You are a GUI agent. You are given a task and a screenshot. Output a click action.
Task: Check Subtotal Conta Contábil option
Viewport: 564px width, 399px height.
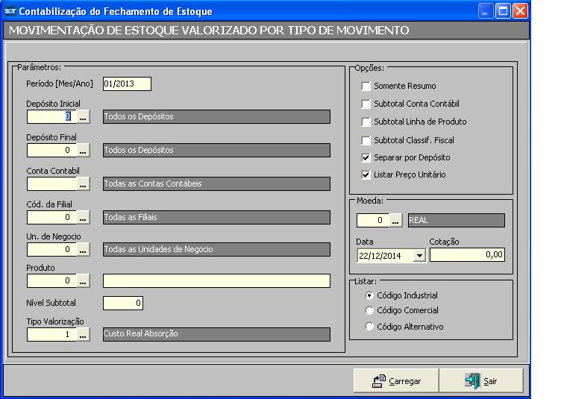coord(366,104)
